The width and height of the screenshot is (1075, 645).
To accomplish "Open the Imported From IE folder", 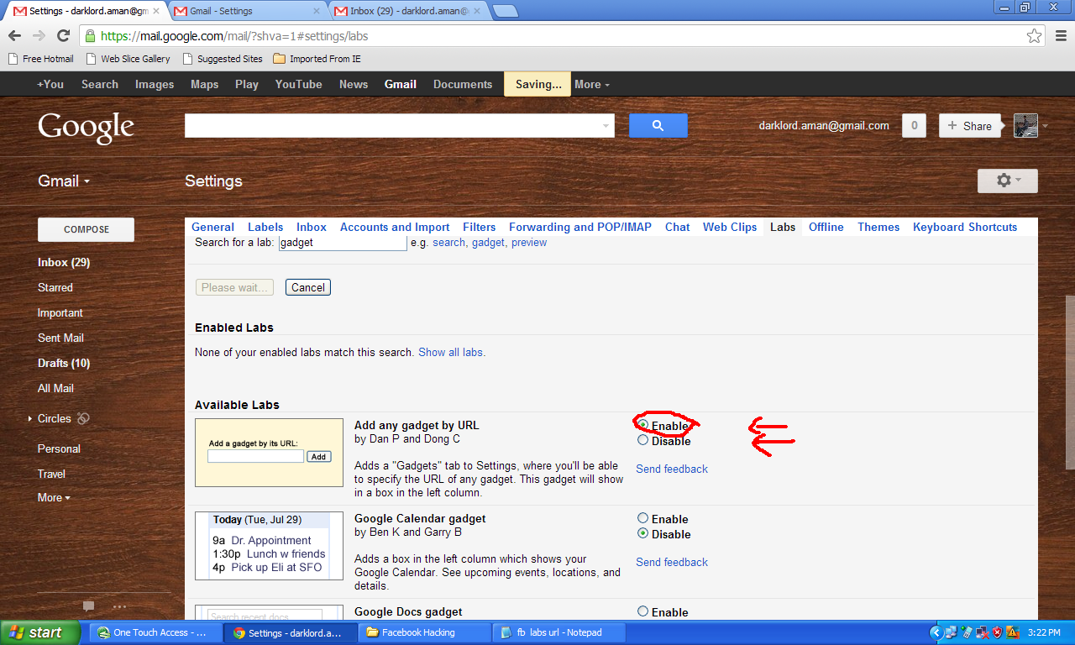I will (x=317, y=59).
